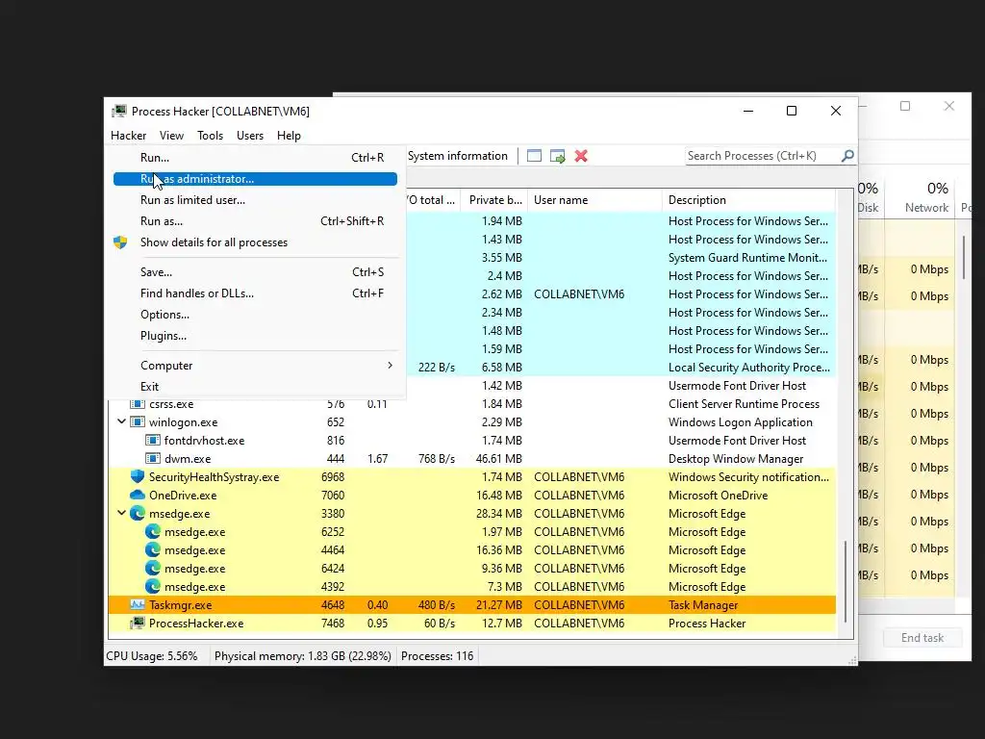The height and width of the screenshot is (739, 985).
Task: Select Run as limited user...
Action: click(255, 200)
